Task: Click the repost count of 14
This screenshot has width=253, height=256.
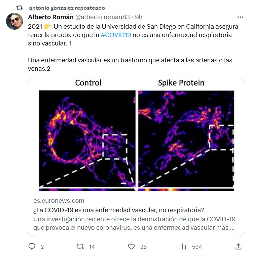Action: coord(92,247)
